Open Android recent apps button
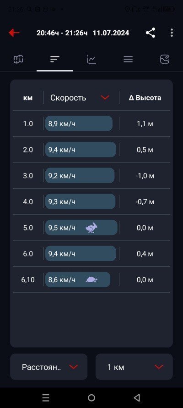The image size is (183, 408). click(x=46, y=397)
